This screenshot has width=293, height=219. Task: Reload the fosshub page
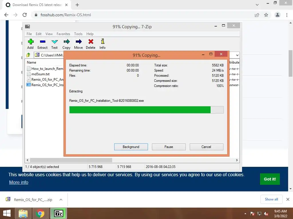25,15
